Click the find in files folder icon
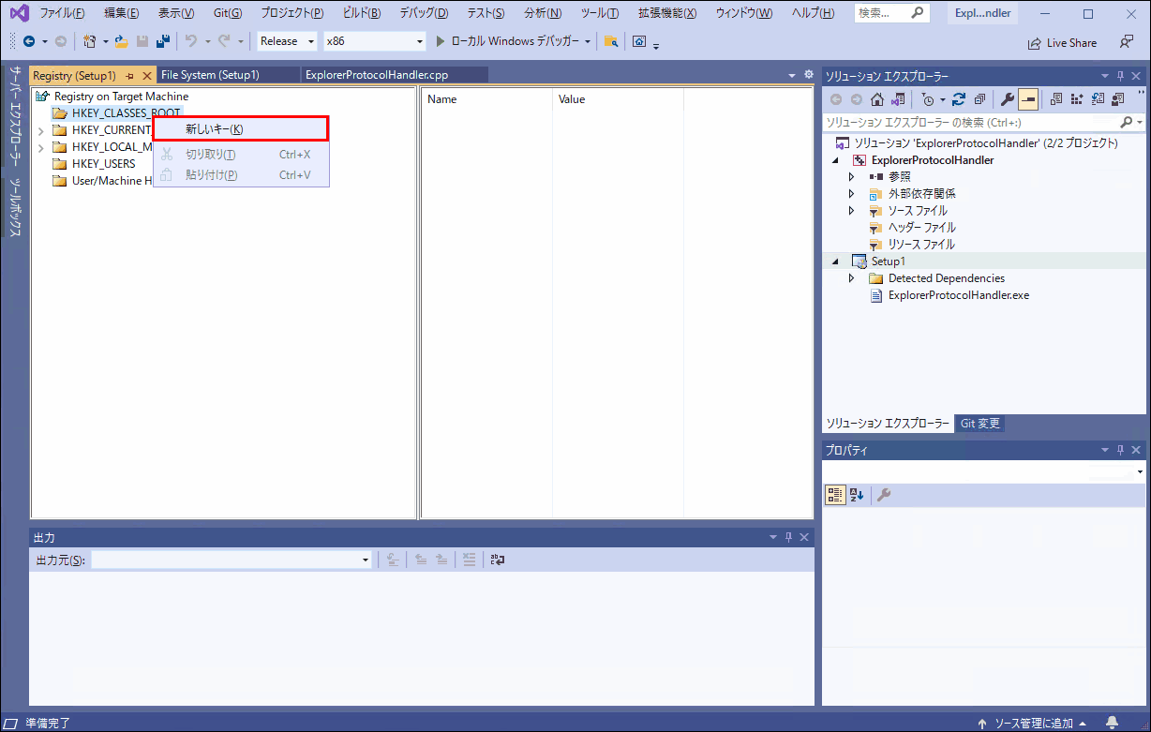The image size is (1151, 732). pos(611,41)
